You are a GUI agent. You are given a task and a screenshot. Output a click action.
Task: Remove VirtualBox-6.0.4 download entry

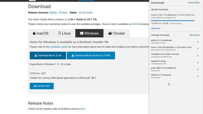pos(198,56)
